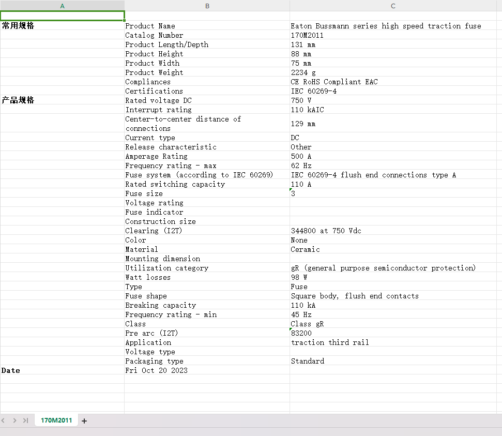Click the '2234 g' value cell
The image size is (502, 436).
393,72
